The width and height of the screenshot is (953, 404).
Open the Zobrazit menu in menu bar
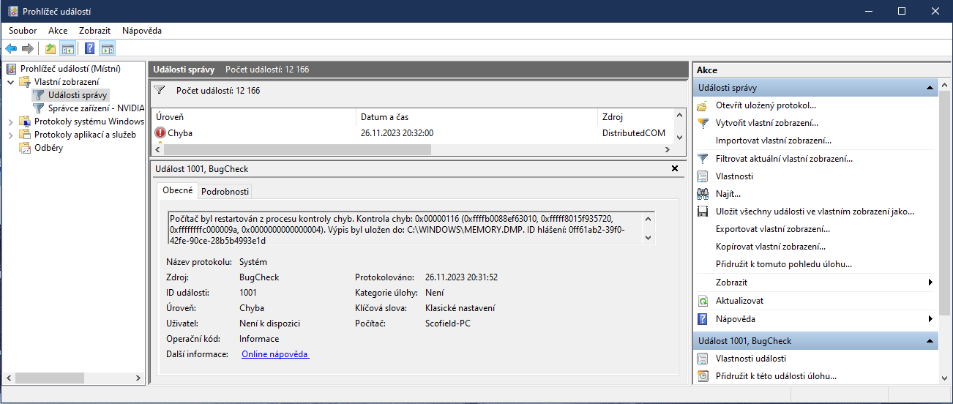tap(94, 31)
